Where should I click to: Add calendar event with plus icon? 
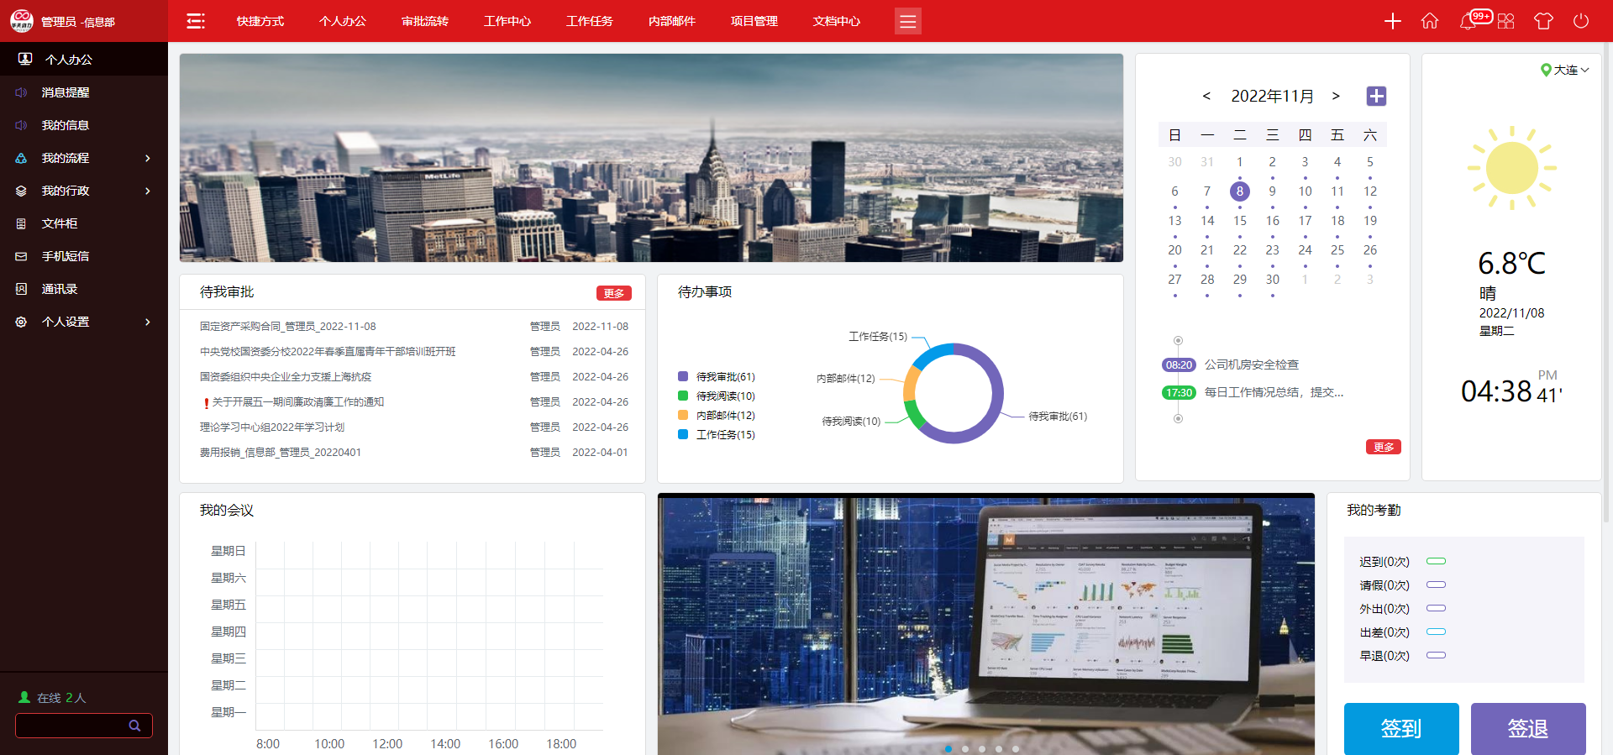click(1376, 97)
